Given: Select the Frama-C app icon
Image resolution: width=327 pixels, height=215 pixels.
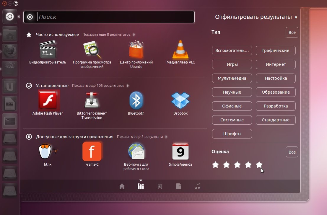Looking at the screenshot, I should coord(92,152).
